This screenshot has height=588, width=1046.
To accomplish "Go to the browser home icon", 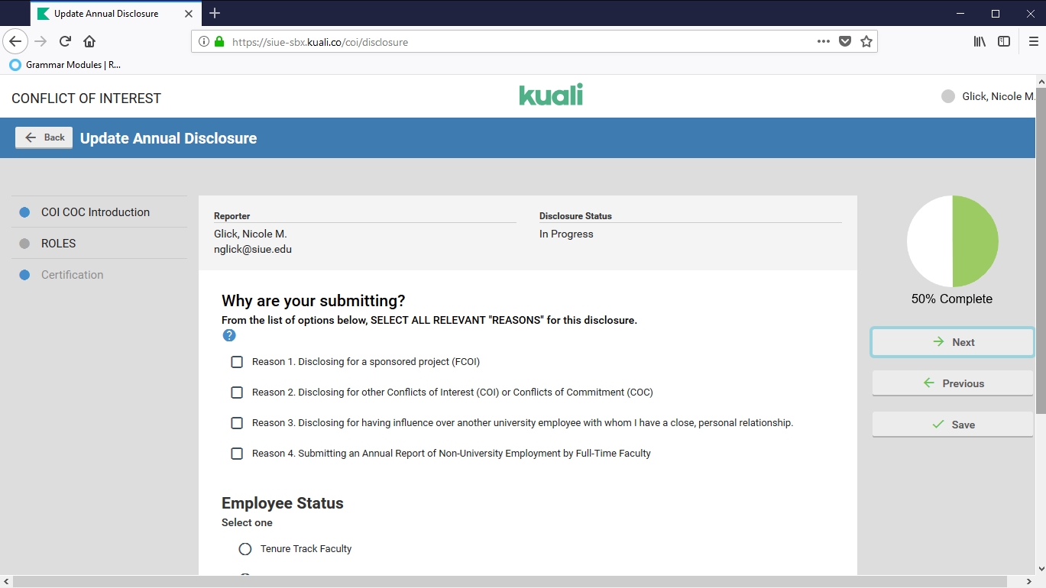I will tap(89, 41).
